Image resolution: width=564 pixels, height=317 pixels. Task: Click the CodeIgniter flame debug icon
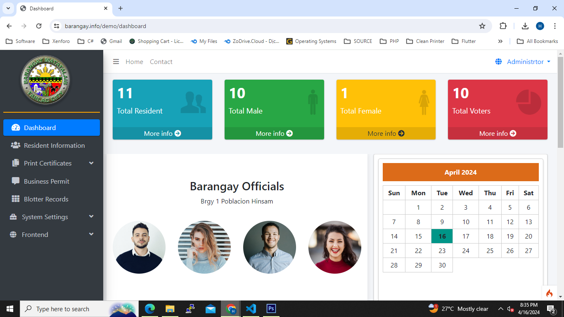point(549,293)
